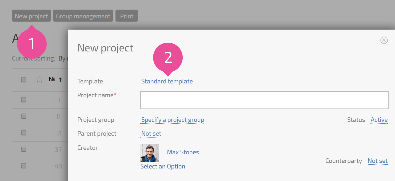Select the checkbox for row 37
This screenshot has width=395, height=181.
[23, 149]
